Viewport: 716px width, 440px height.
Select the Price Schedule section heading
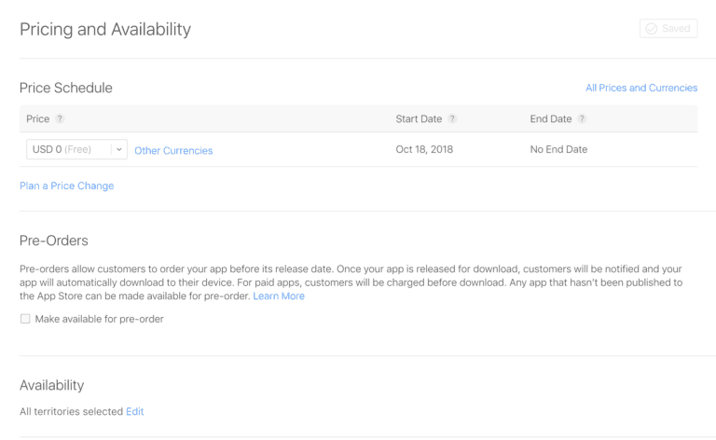[66, 88]
